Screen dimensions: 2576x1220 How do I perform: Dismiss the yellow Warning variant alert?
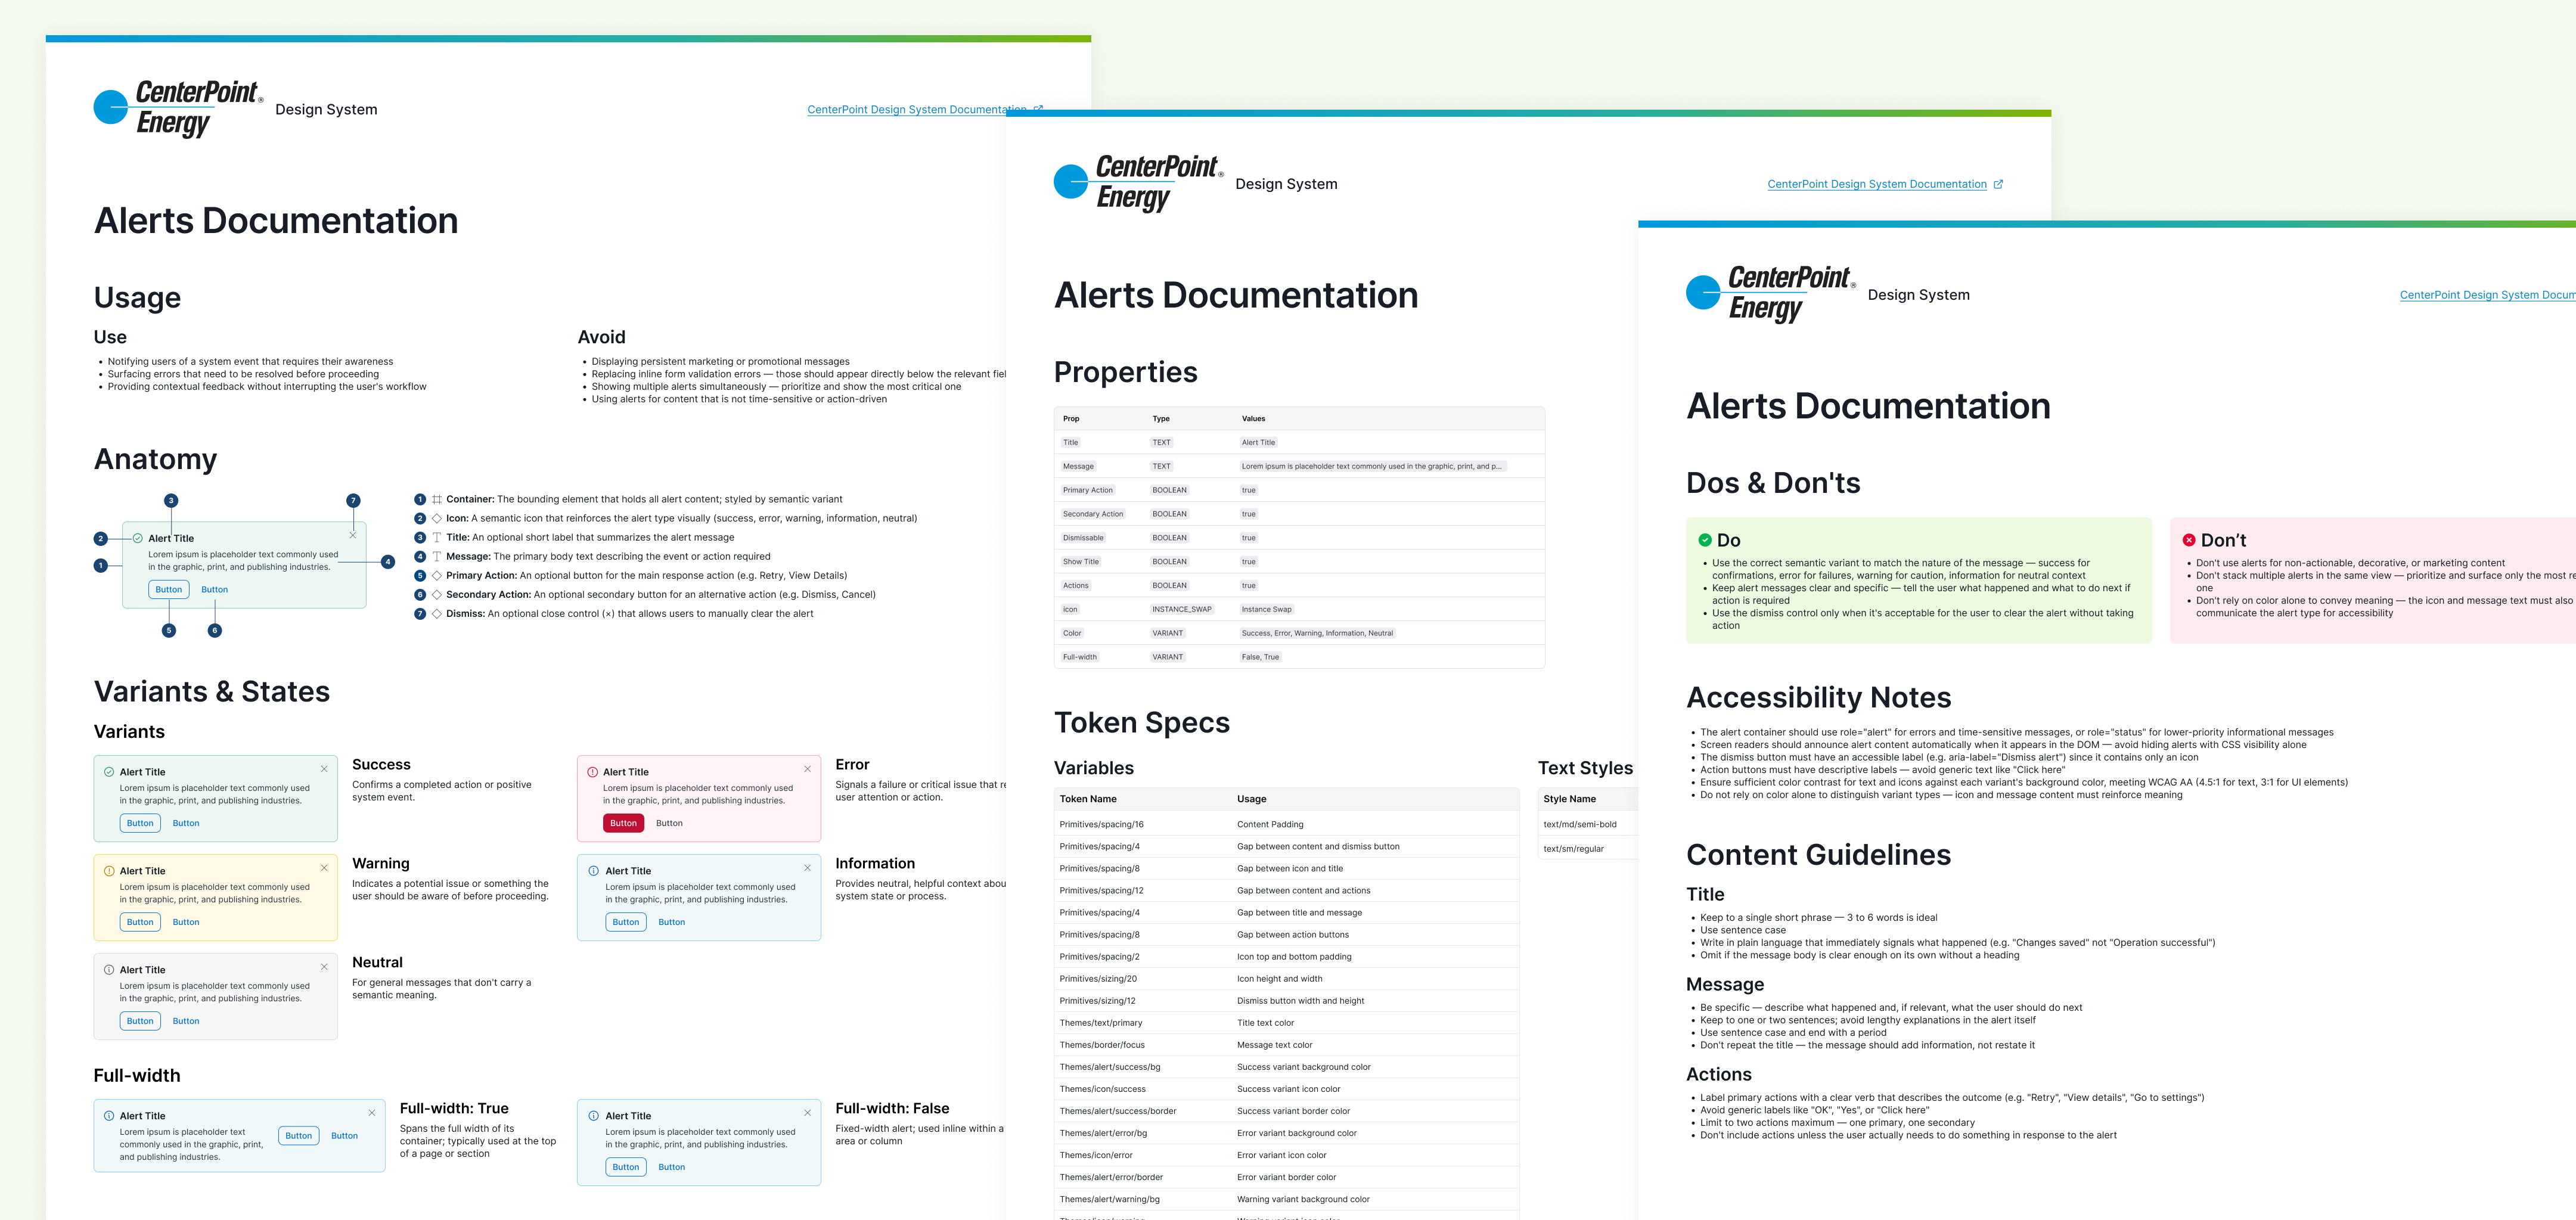324,868
